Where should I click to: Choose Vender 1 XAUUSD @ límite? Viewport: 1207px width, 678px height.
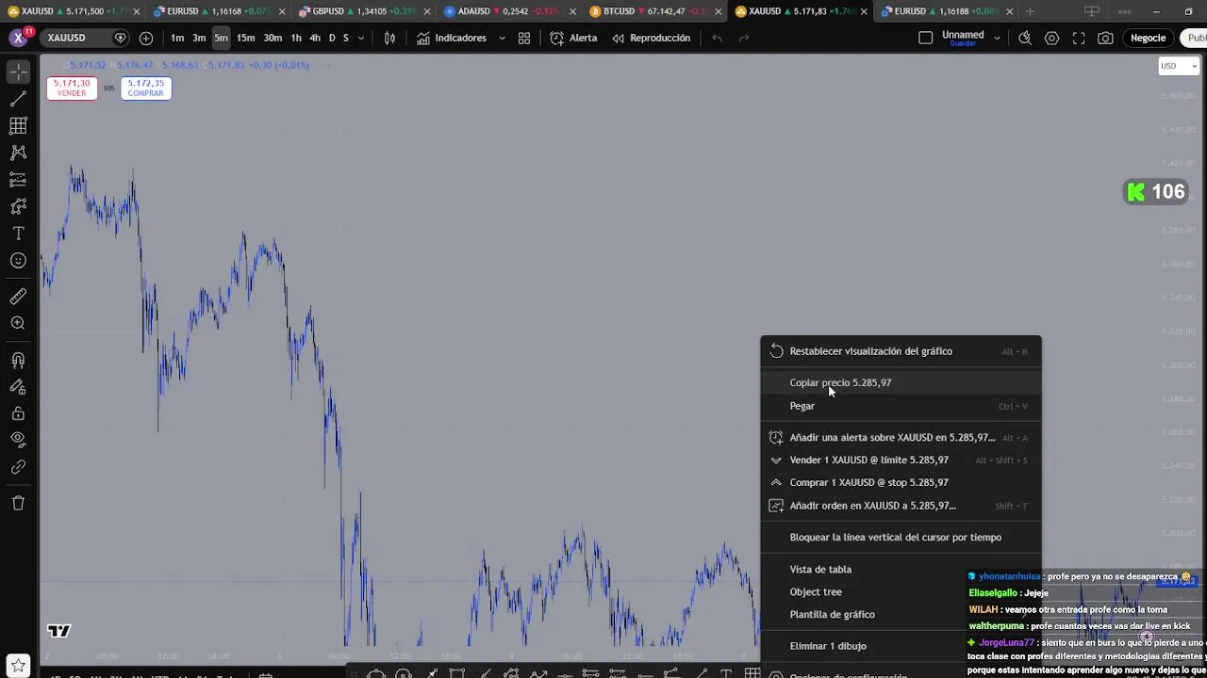tap(901, 460)
